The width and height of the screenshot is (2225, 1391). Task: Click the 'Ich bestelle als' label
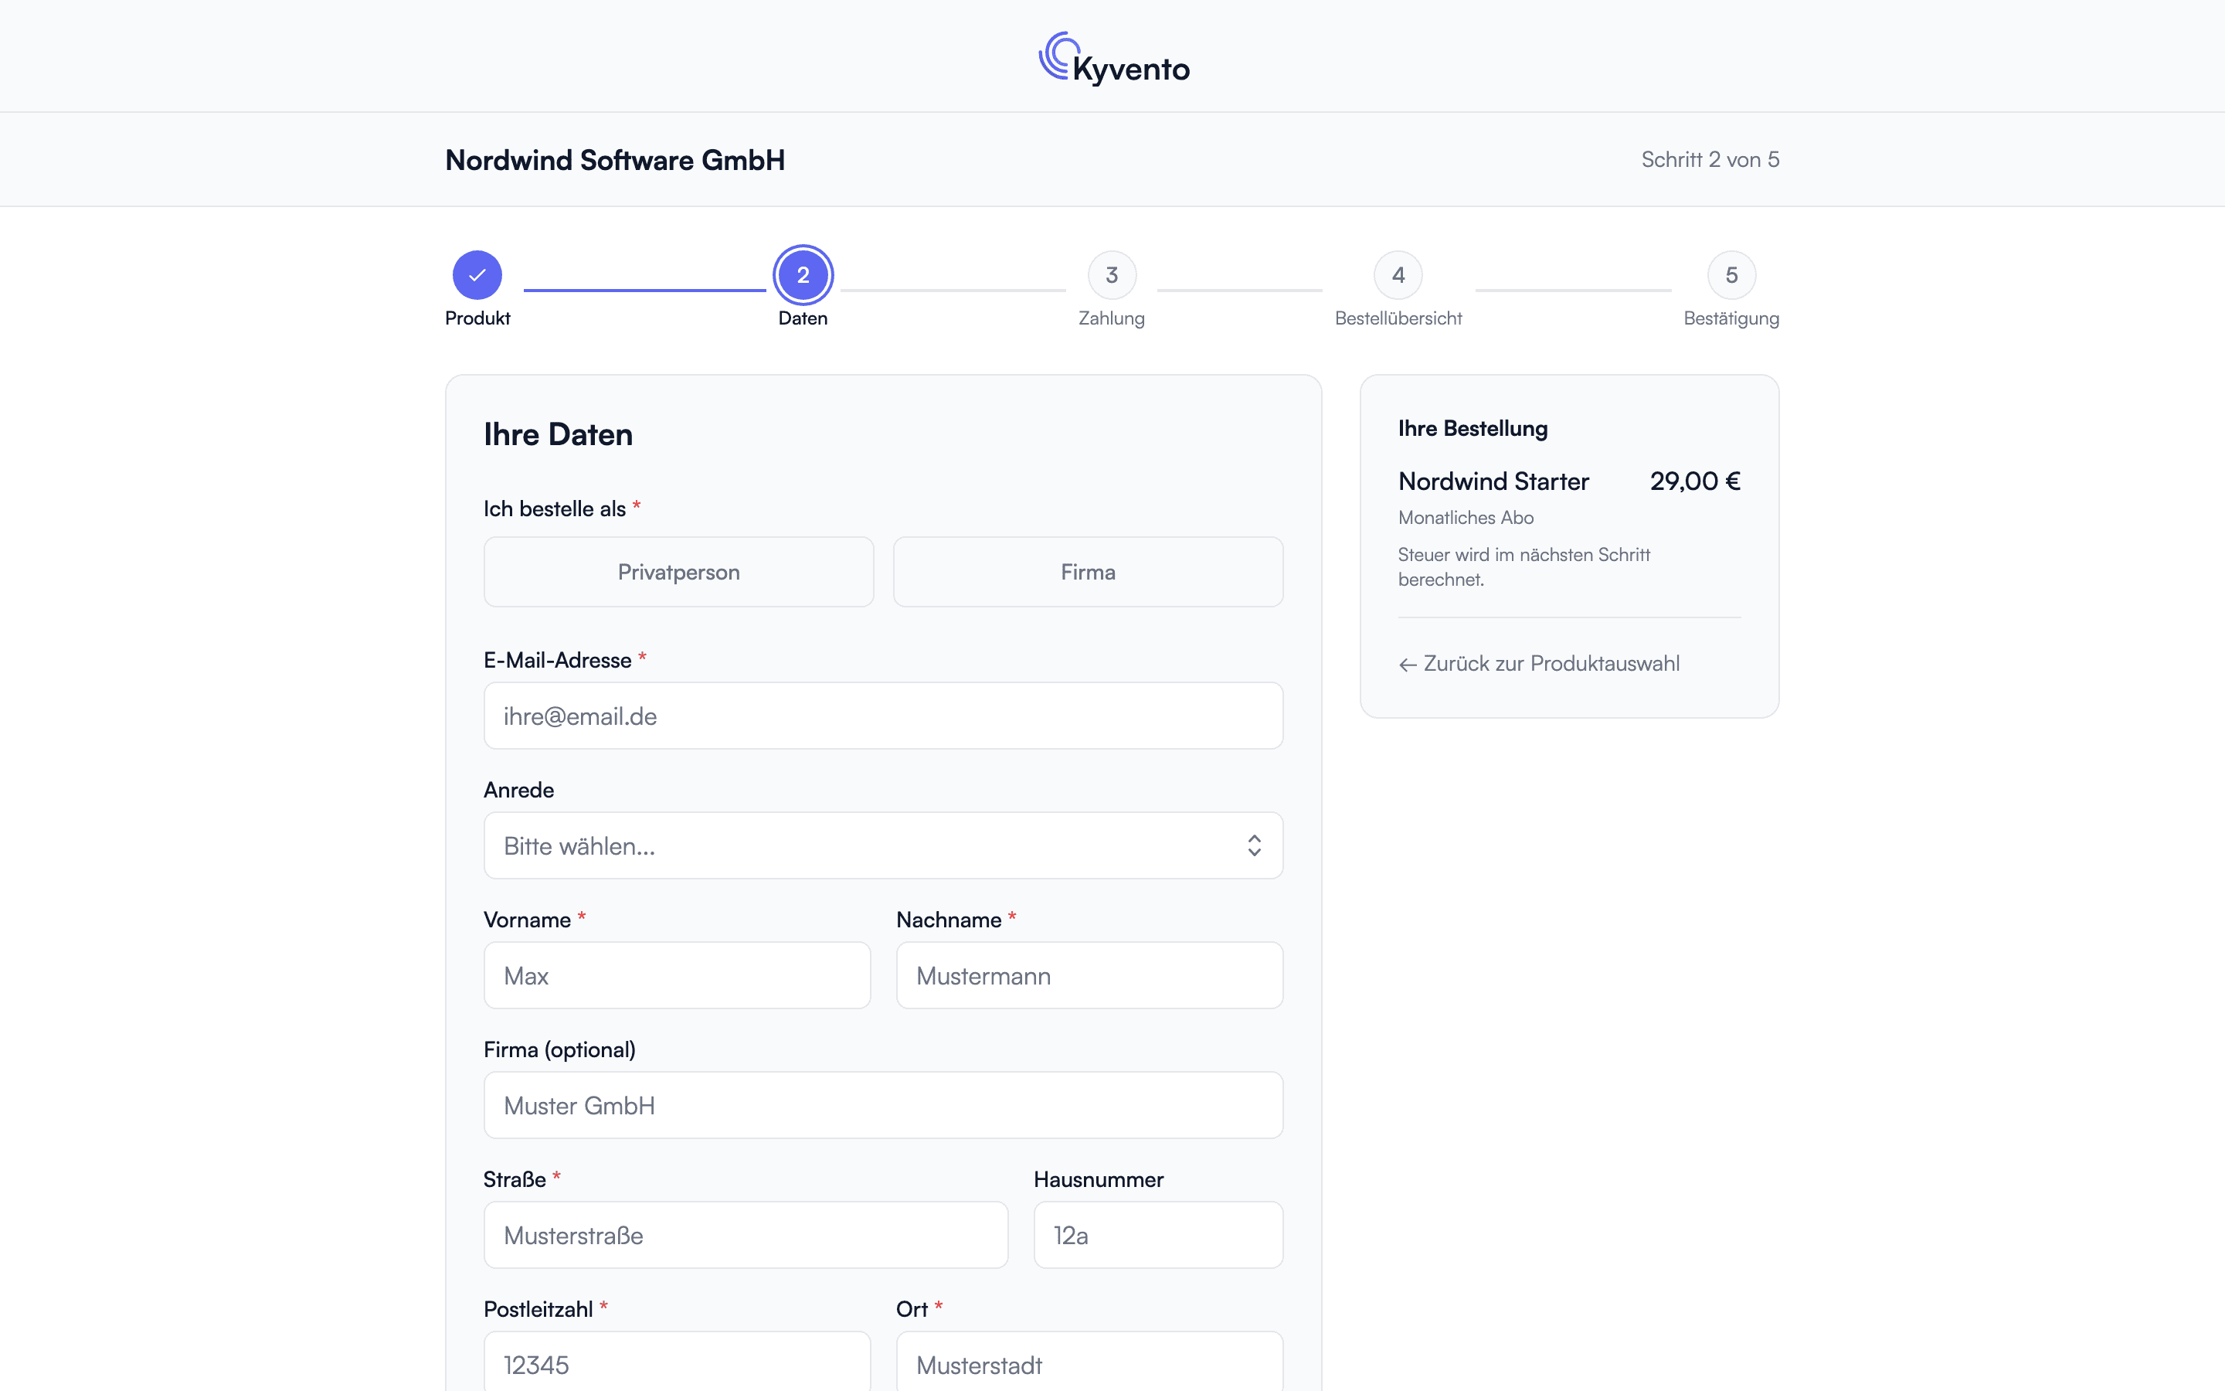[x=555, y=508]
